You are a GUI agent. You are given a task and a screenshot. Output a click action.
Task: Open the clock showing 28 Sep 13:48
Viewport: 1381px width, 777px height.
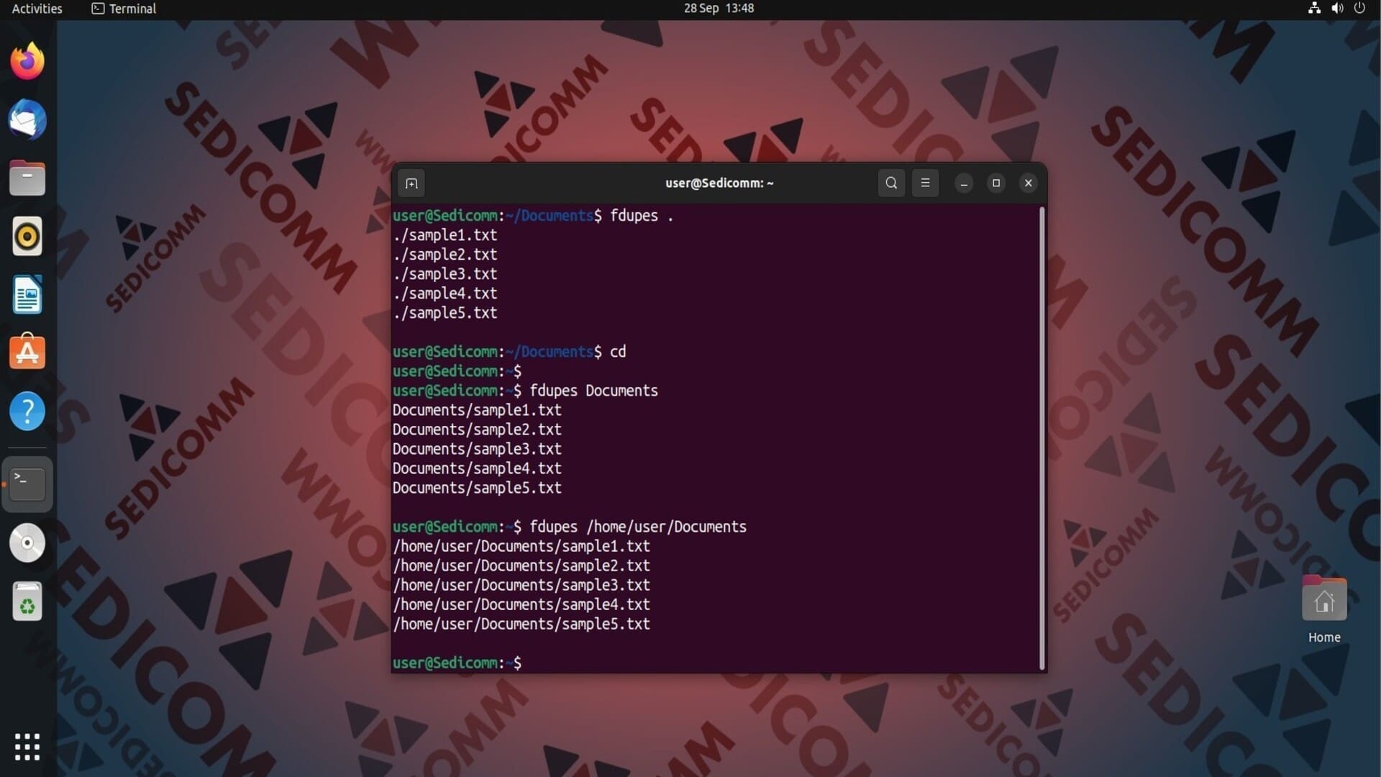[x=719, y=9]
